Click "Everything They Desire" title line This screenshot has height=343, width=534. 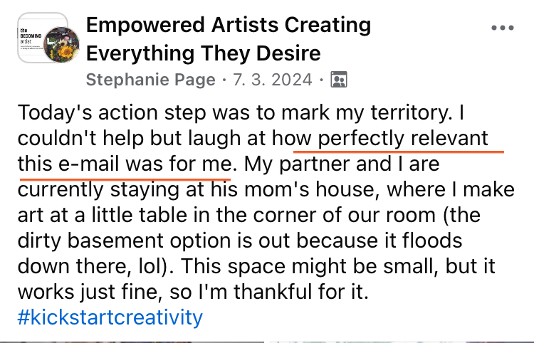[203, 53]
